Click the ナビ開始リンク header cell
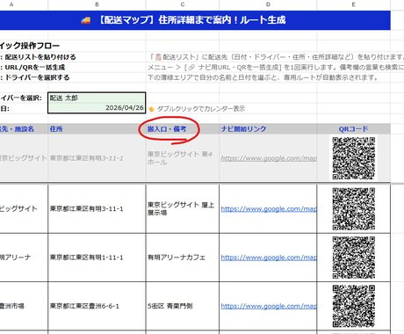The width and height of the screenshot is (404, 334). click(268, 129)
